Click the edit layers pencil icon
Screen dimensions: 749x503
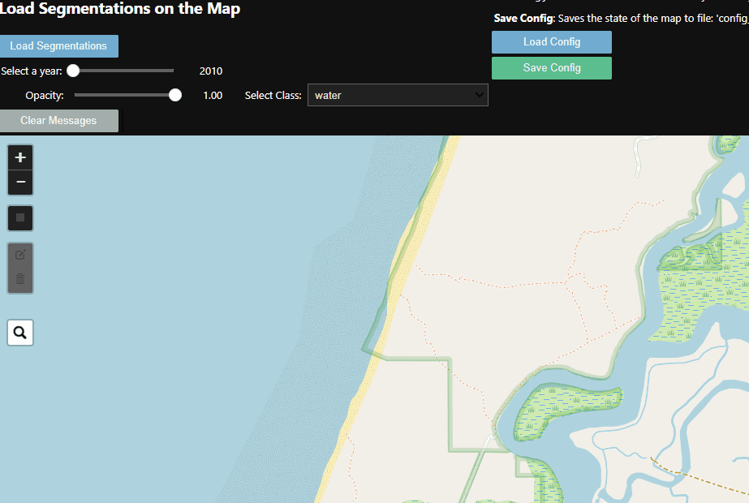(20, 255)
